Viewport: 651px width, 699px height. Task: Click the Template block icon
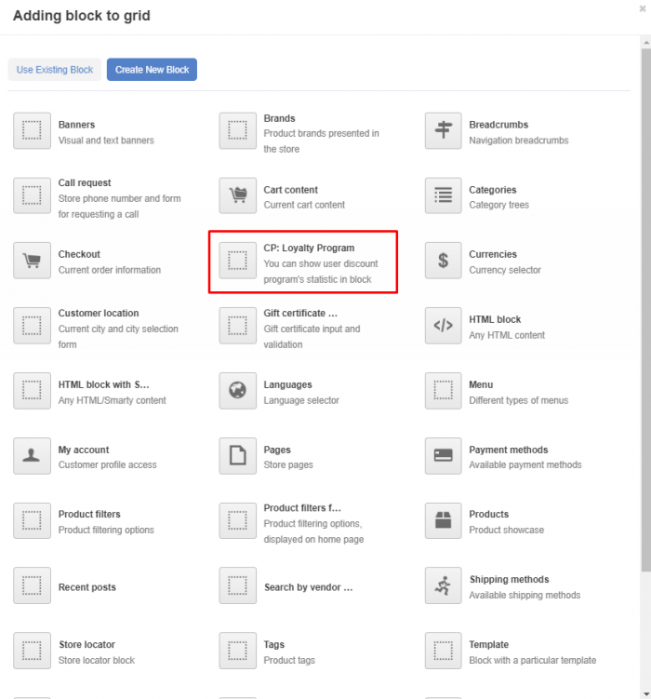pyautogui.click(x=443, y=651)
